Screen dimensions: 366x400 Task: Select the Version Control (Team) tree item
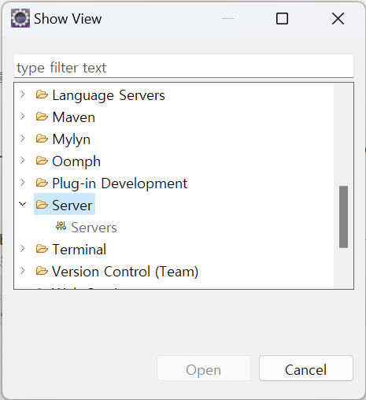point(125,272)
